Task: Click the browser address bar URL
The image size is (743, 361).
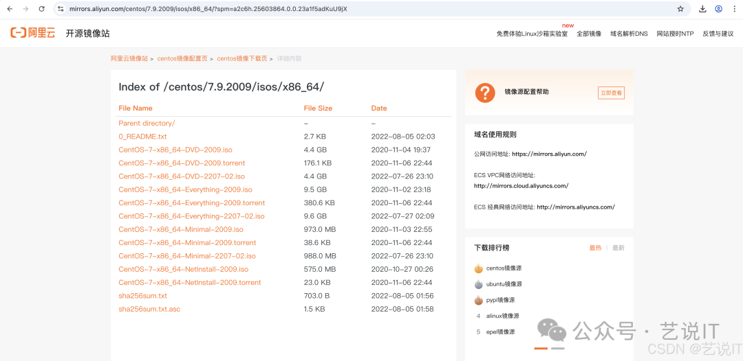Action: point(208,9)
